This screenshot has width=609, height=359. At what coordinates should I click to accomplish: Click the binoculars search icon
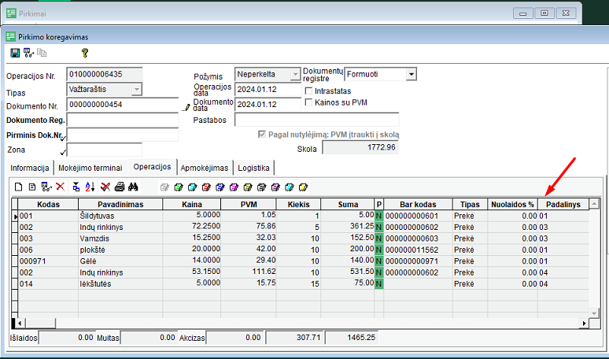click(134, 187)
